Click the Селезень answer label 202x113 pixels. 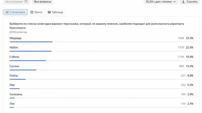pos(16,94)
